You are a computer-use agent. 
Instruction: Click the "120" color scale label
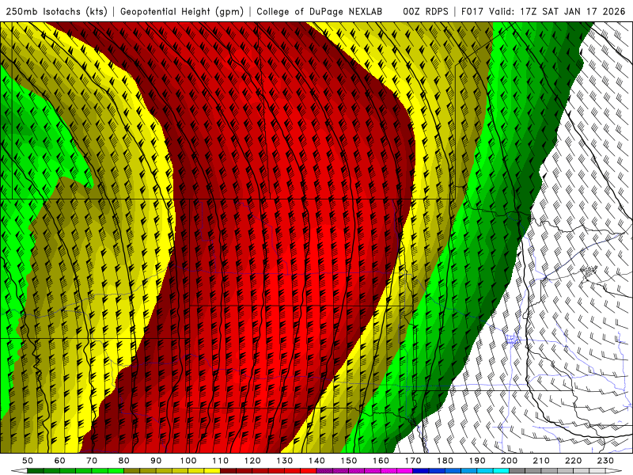pos(252,461)
